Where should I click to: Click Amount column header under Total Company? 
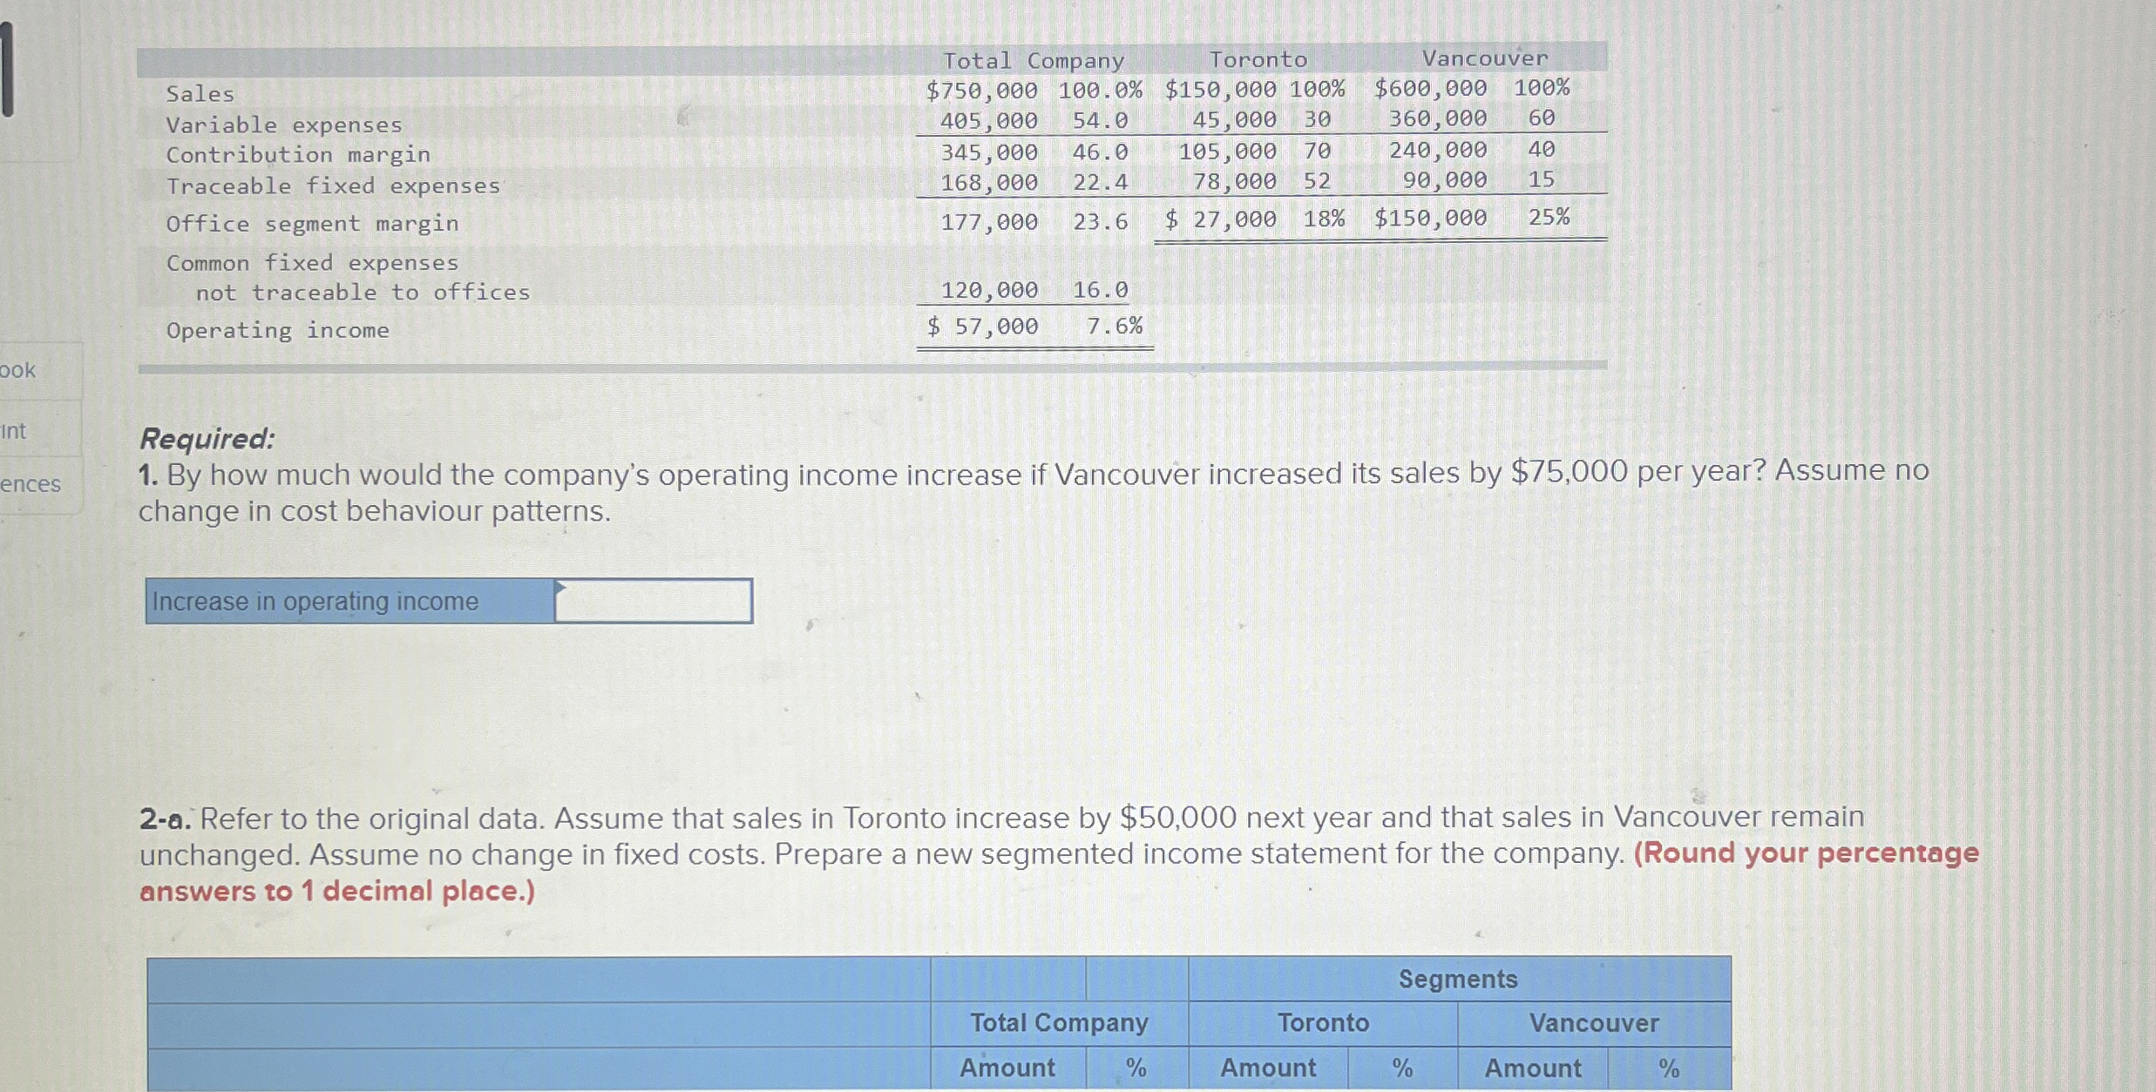1007,1068
